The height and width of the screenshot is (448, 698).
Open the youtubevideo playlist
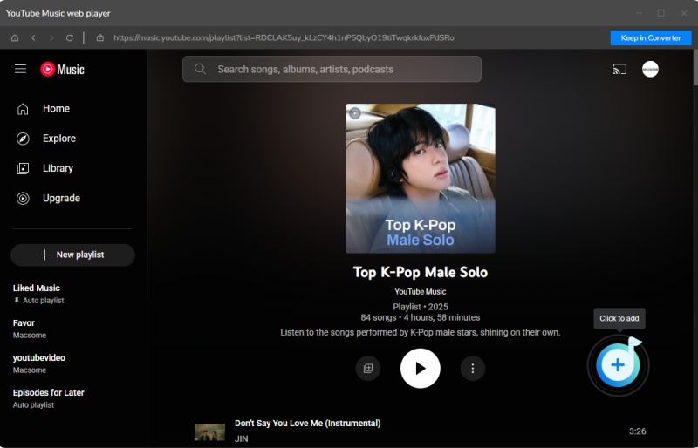click(39, 363)
